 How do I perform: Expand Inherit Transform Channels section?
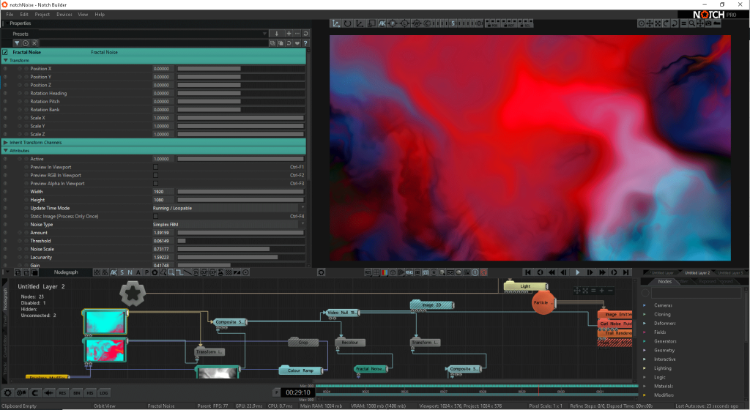[x=6, y=142]
